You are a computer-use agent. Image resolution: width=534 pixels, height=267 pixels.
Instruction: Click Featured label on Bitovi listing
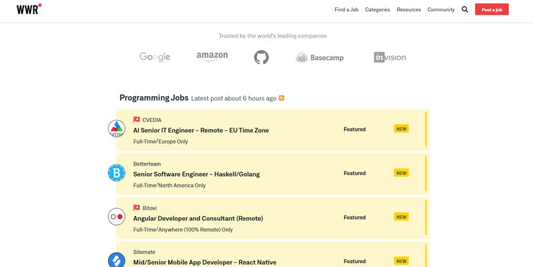[354, 218]
